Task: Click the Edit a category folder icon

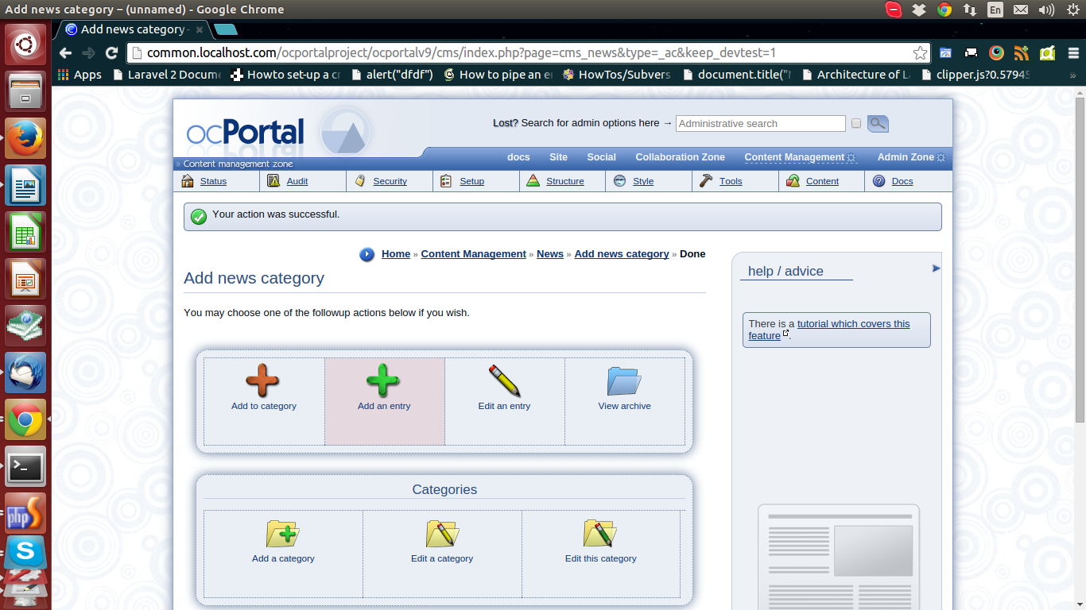Action: coord(442,534)
